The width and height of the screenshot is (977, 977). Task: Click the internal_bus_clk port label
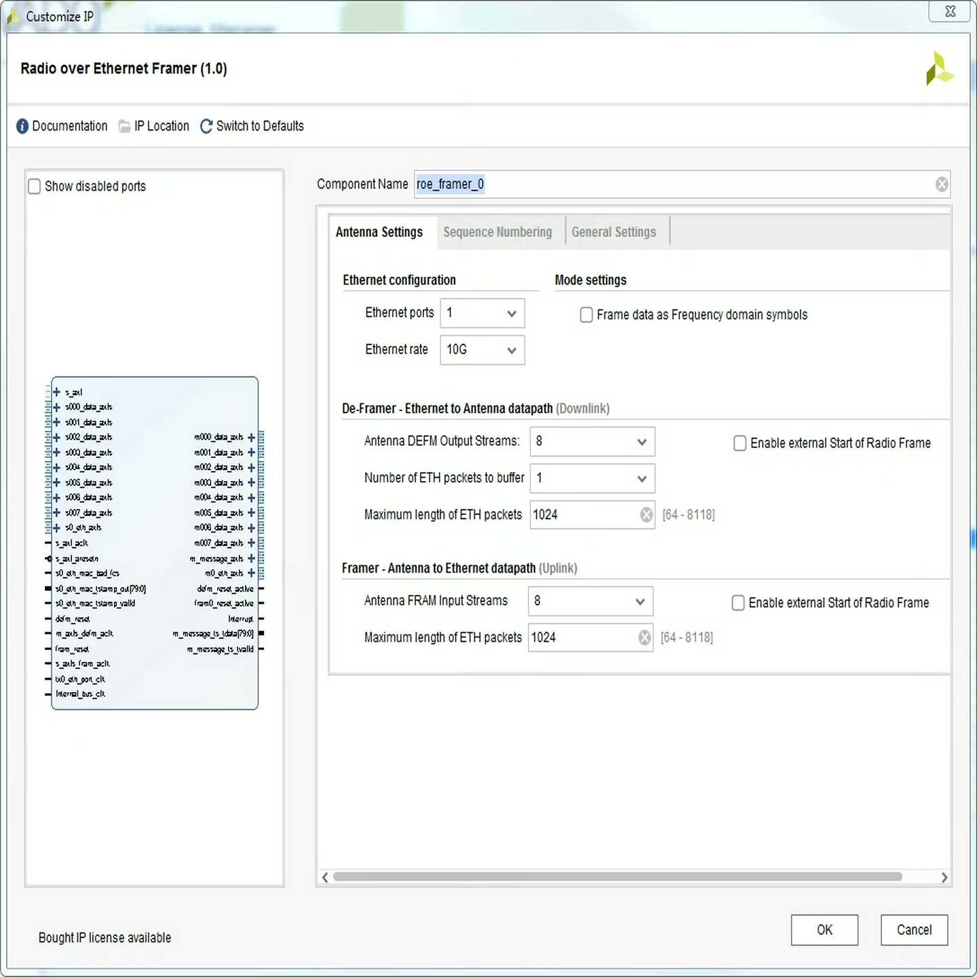click(80, 694)
